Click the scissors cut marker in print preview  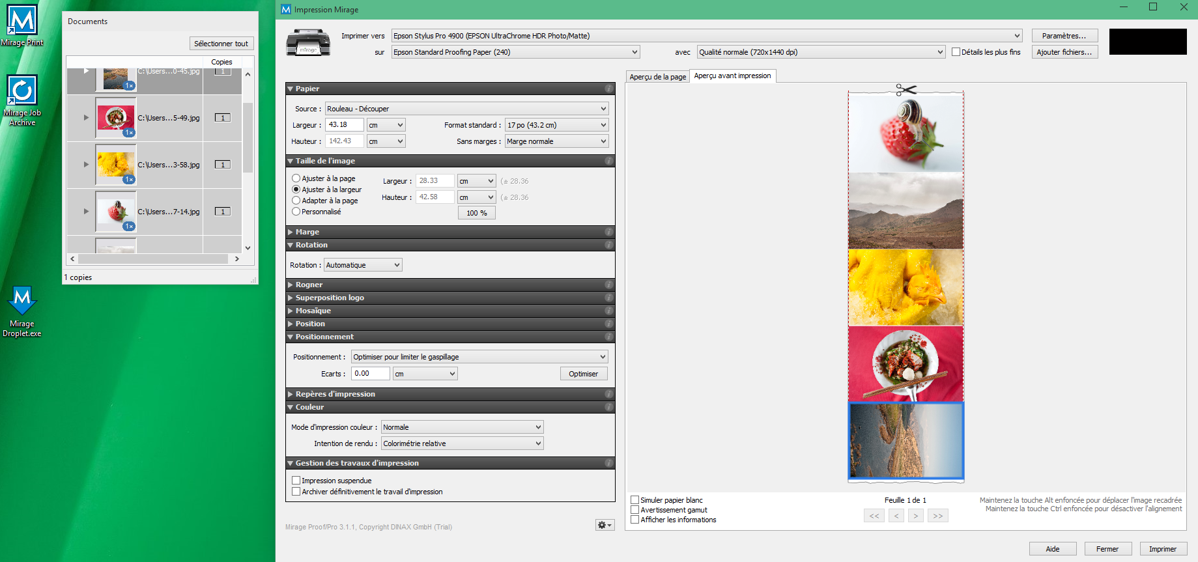pyautogui.click(x=906, y=90)
